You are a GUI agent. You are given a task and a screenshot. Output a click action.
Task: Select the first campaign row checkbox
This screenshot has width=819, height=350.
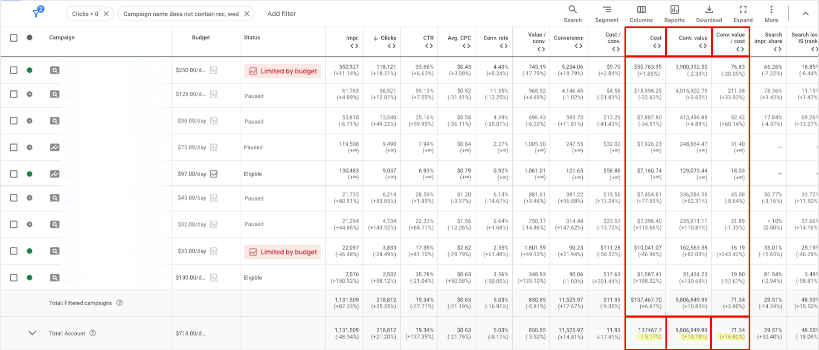tap(14, 70)
